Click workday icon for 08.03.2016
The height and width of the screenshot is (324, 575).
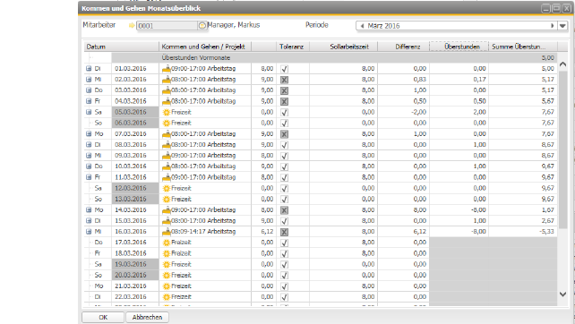tap(167, 144)
